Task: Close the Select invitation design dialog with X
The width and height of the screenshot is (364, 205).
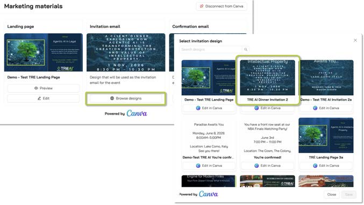Action: [x=355, y=40]
